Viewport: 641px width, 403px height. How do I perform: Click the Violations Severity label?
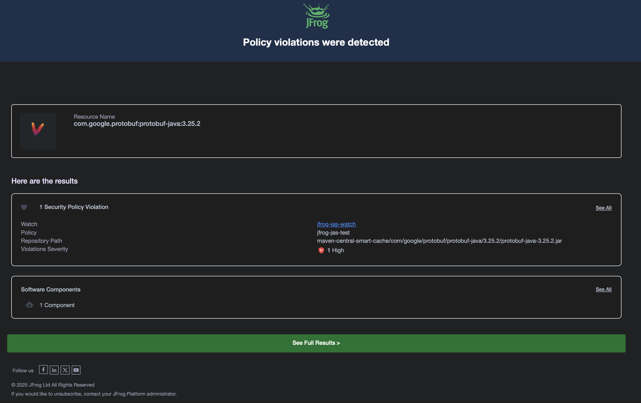click(44, 249)
